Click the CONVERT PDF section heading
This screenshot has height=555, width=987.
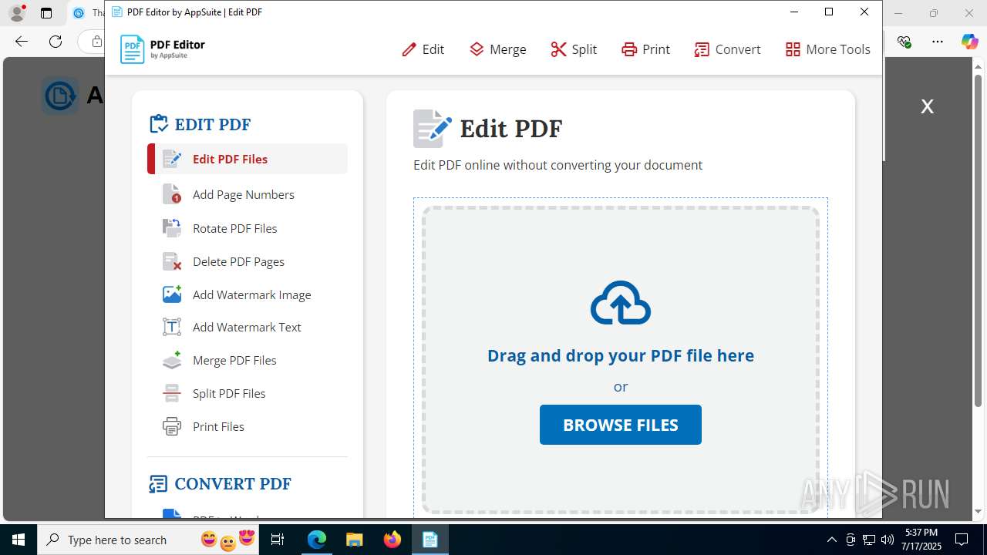[220, 483]
